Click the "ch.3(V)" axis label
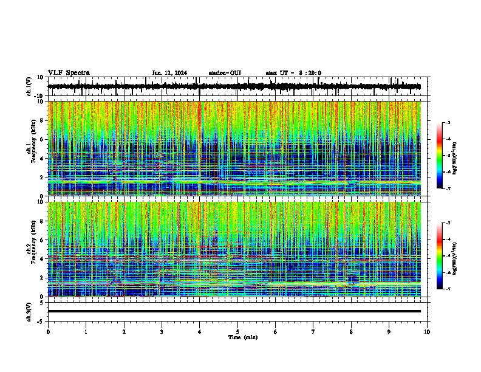The height and width of the screenshot is (372, 481). tap(29, 312)
